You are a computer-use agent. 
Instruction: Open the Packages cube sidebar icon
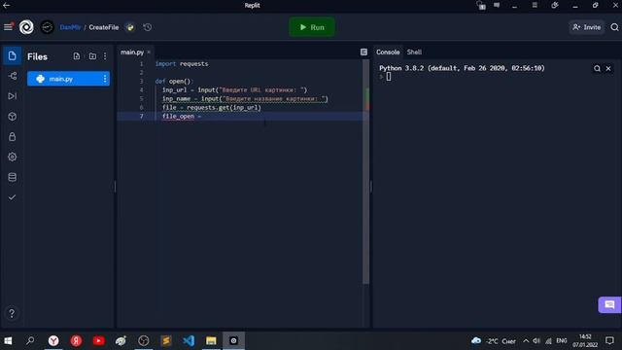coord(12,117)
